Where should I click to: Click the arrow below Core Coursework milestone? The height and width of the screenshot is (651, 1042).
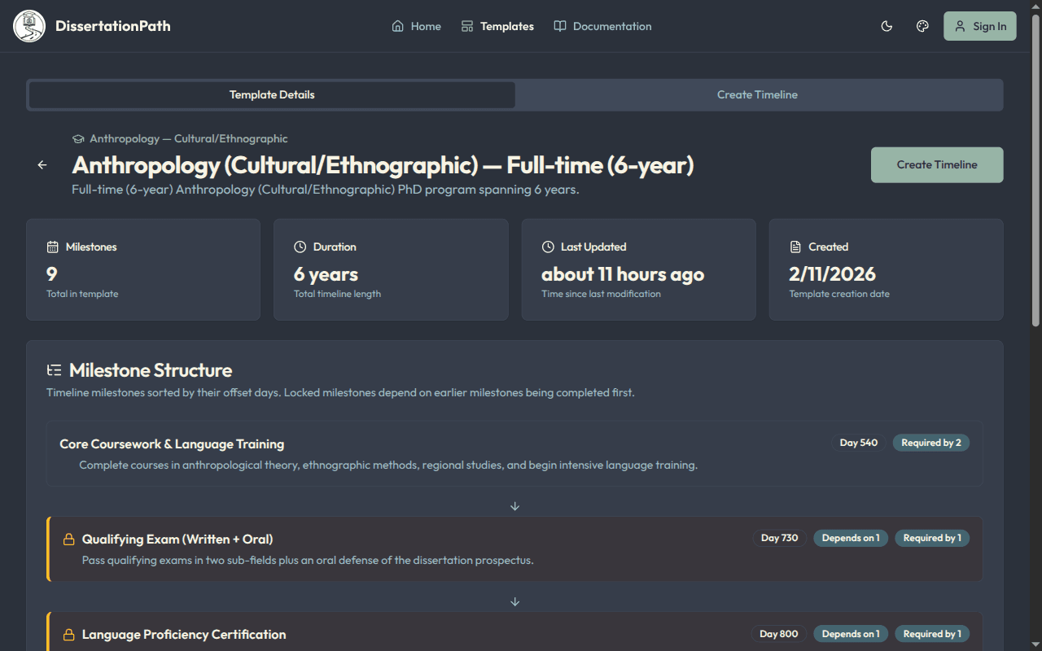(514, 505)
